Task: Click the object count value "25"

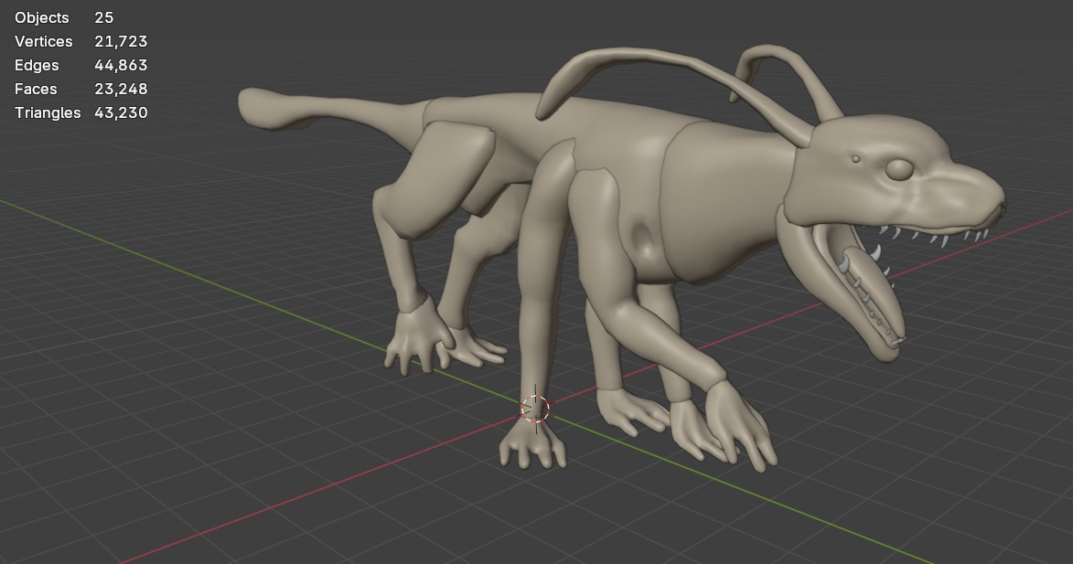Action: (104, 17)
